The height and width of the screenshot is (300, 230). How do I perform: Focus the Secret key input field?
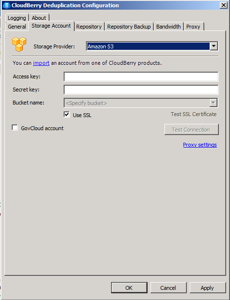(x=141, y=90)
